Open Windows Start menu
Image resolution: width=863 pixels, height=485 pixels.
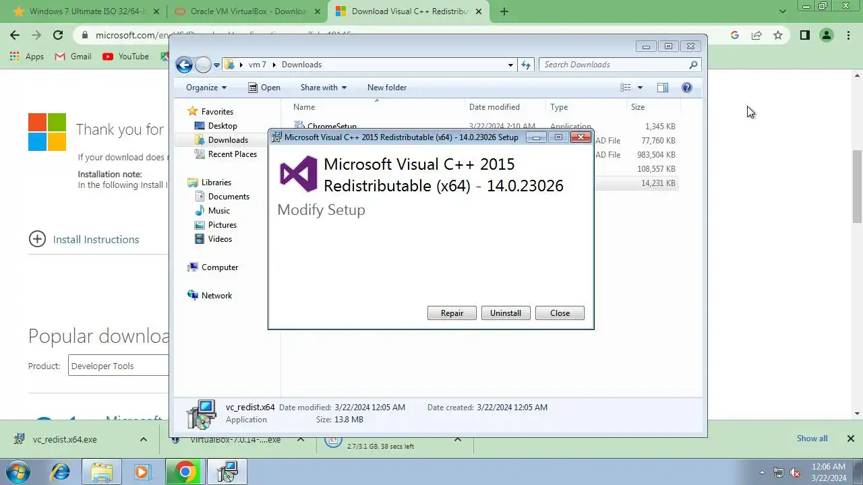(x=18, y=472)
